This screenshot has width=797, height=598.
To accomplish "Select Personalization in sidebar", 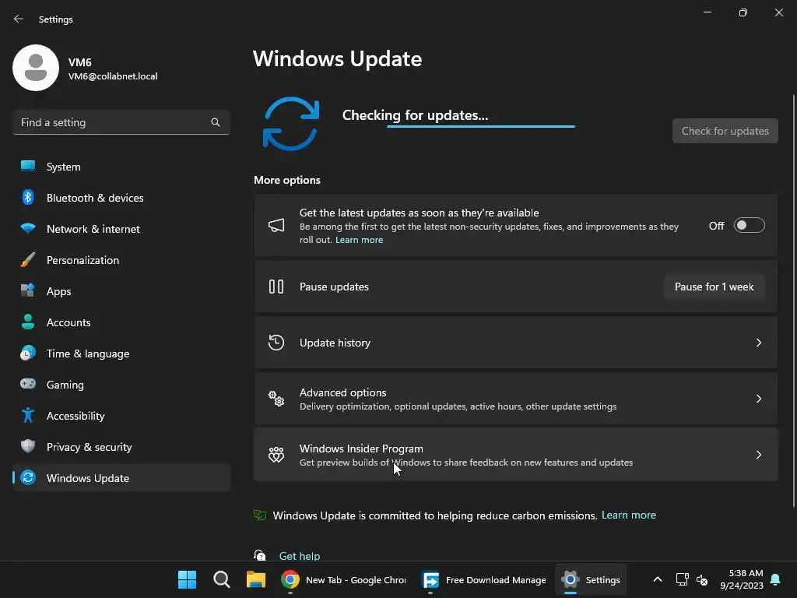I will (x=121, y=260).
